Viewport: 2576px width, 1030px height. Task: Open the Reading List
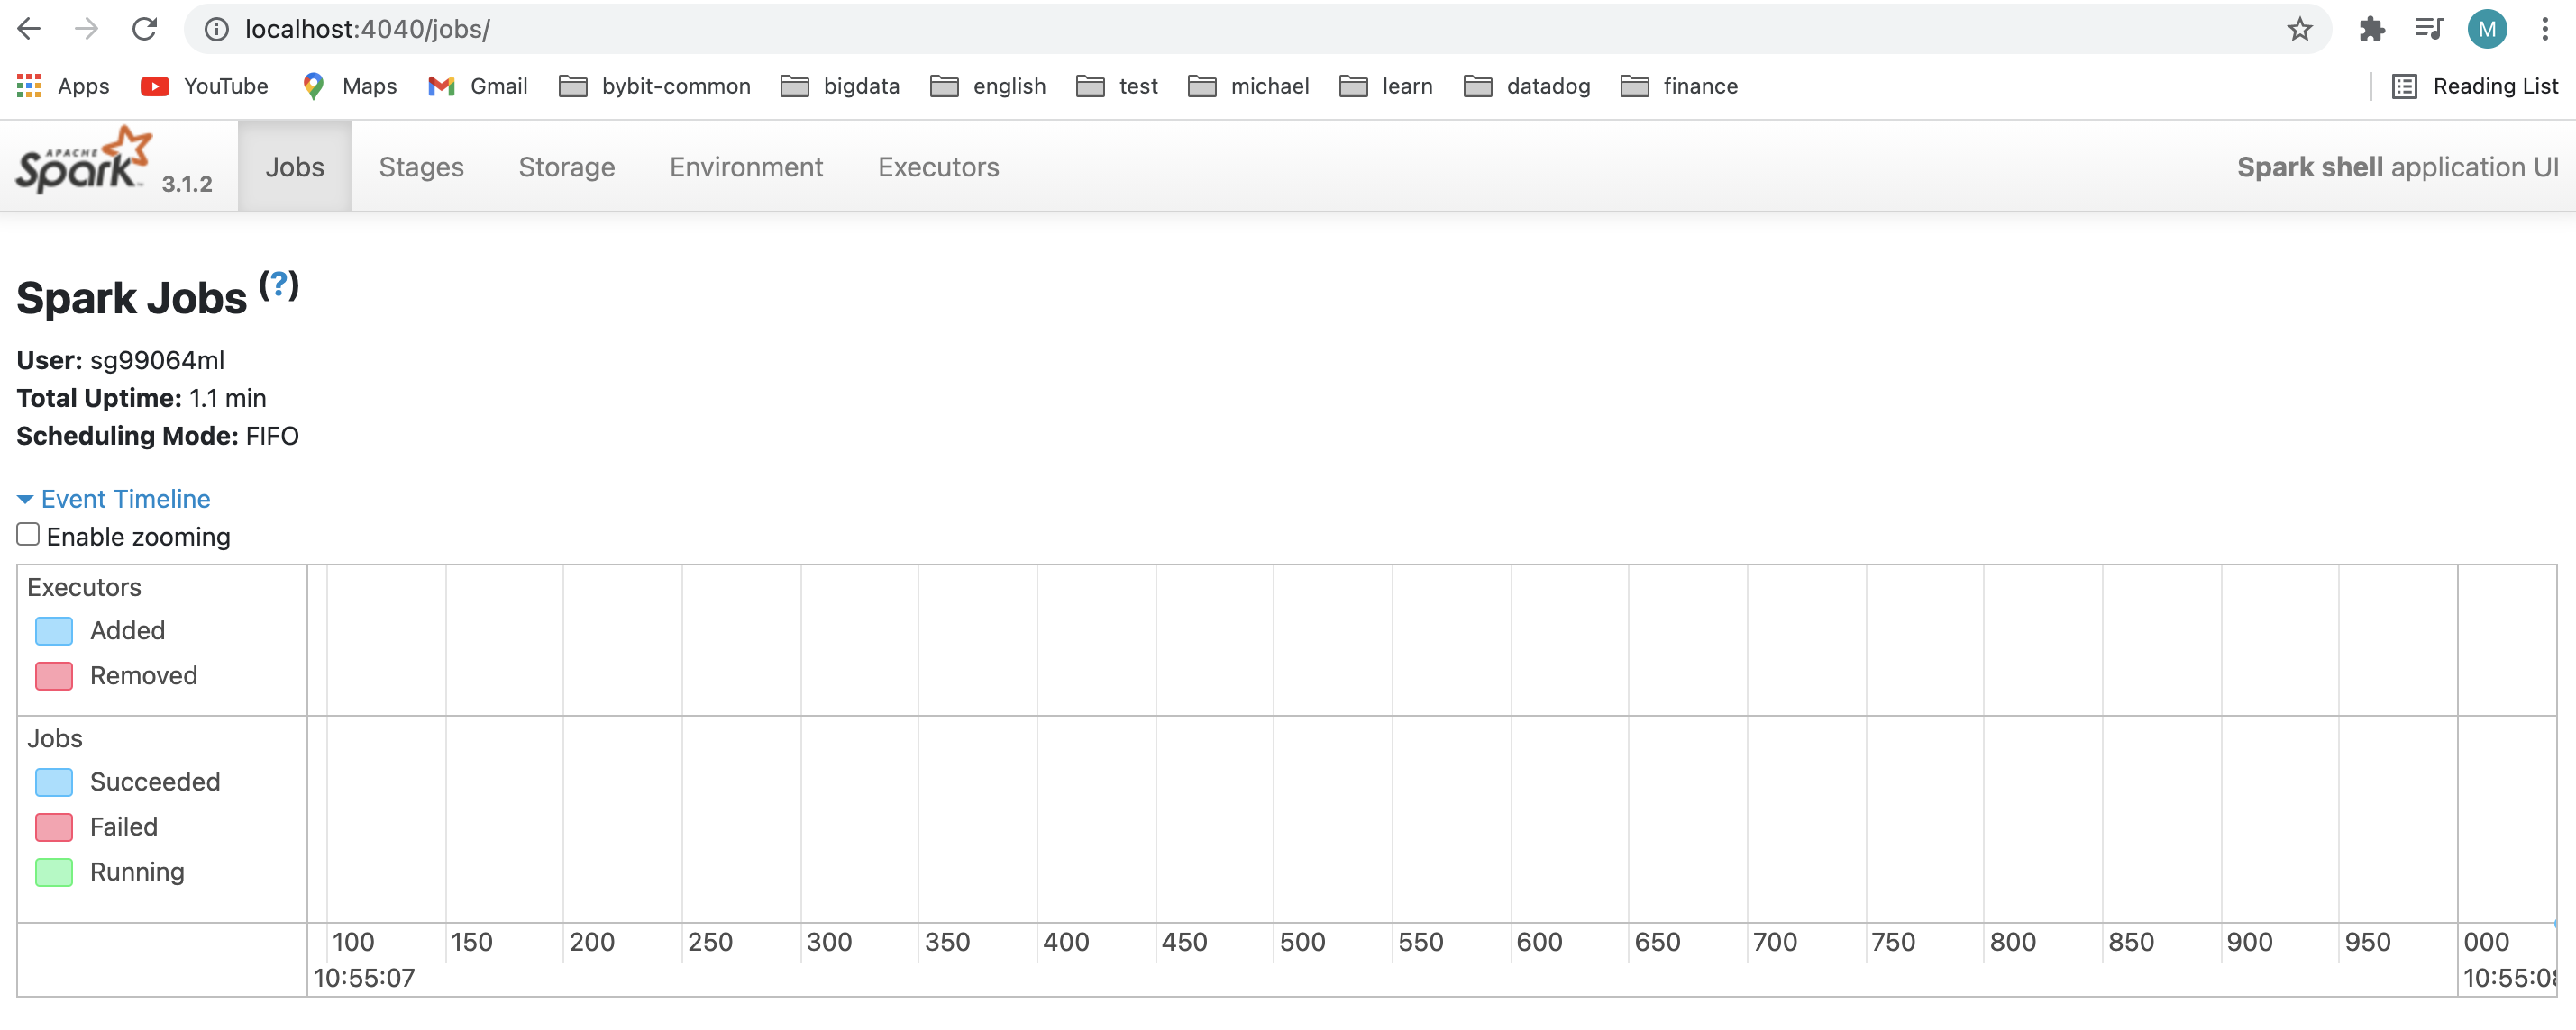pyautogui.click(x=2475, y=86)
